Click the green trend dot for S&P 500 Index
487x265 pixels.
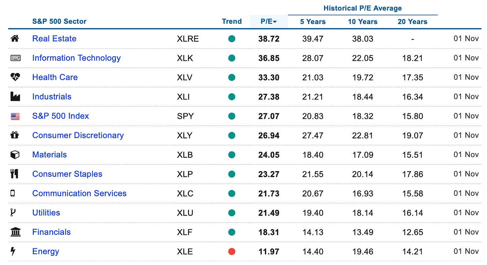click(x=232, y=116)
